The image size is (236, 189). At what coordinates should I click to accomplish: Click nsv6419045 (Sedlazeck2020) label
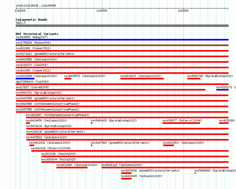coord(142,176)
